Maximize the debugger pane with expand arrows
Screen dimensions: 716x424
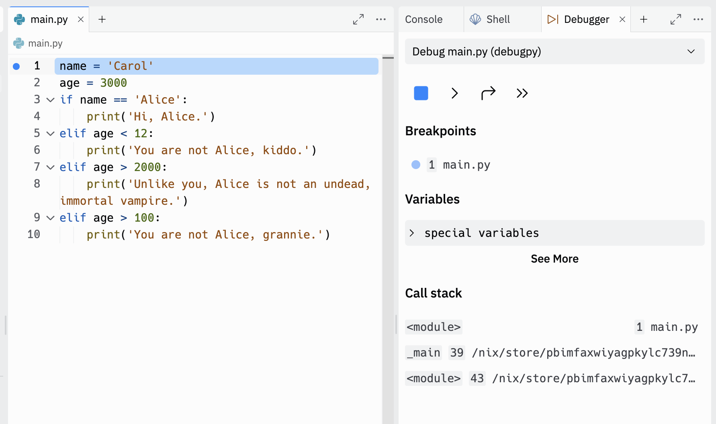pos(676,19)
